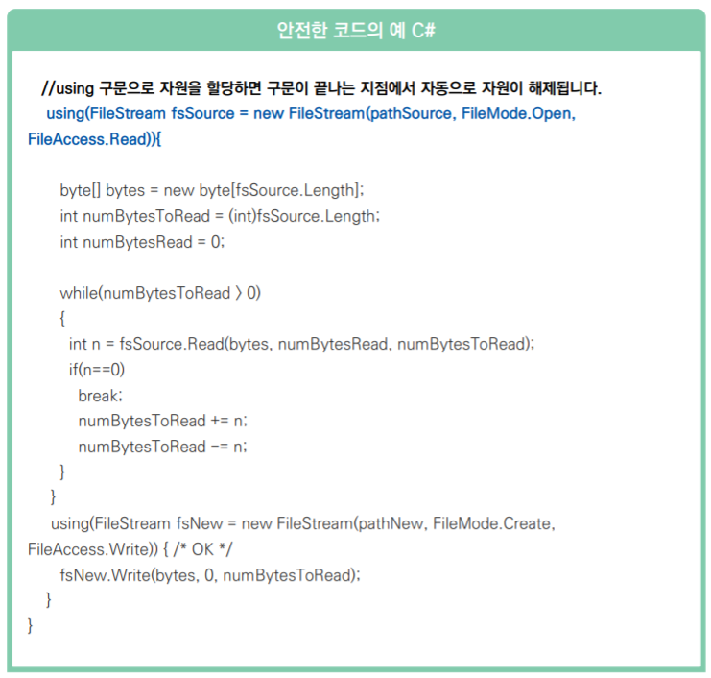Click the 'if(n==0)' condition line
Image resolution: width=711 pixels, height=678 pixels.
tap(97, 370)
